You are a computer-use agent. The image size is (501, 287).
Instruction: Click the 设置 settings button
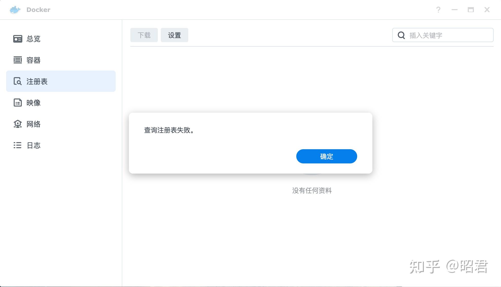[x=174, y=35]
